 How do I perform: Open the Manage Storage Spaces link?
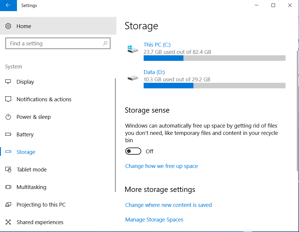coord(154,220)
